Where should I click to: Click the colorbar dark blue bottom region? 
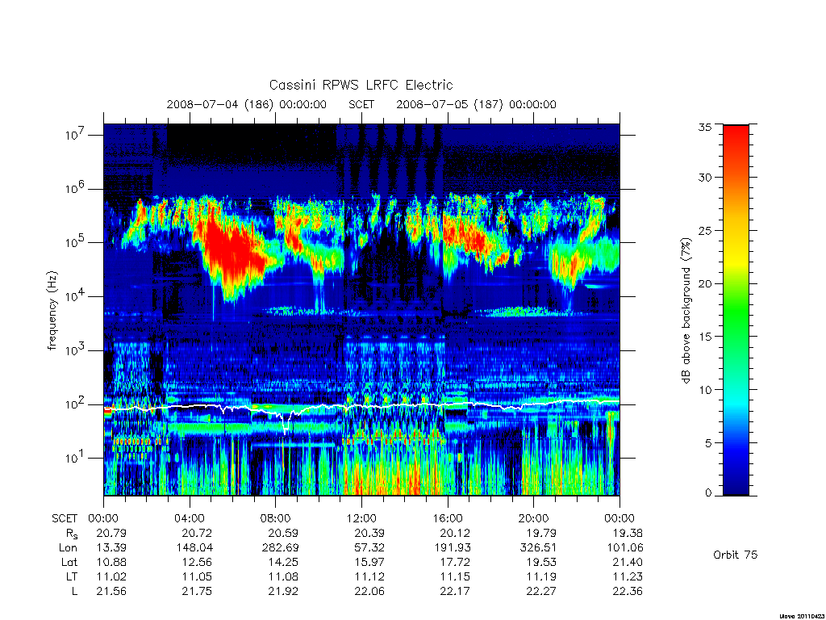pos(736,483)
